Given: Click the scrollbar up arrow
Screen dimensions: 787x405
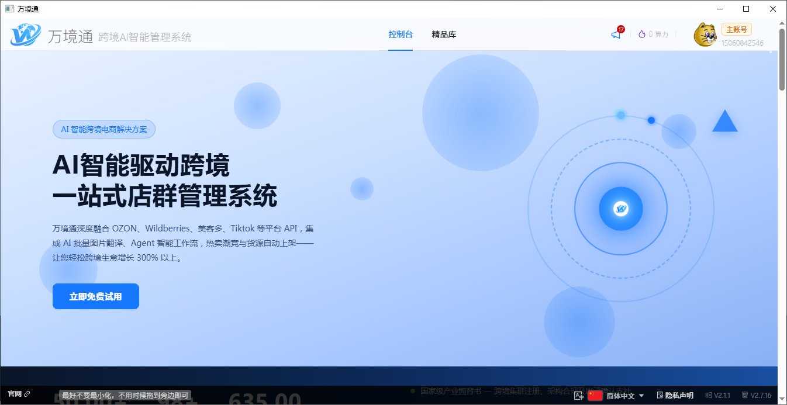Looking at the screenshot, I should click(x=782, y=23).
